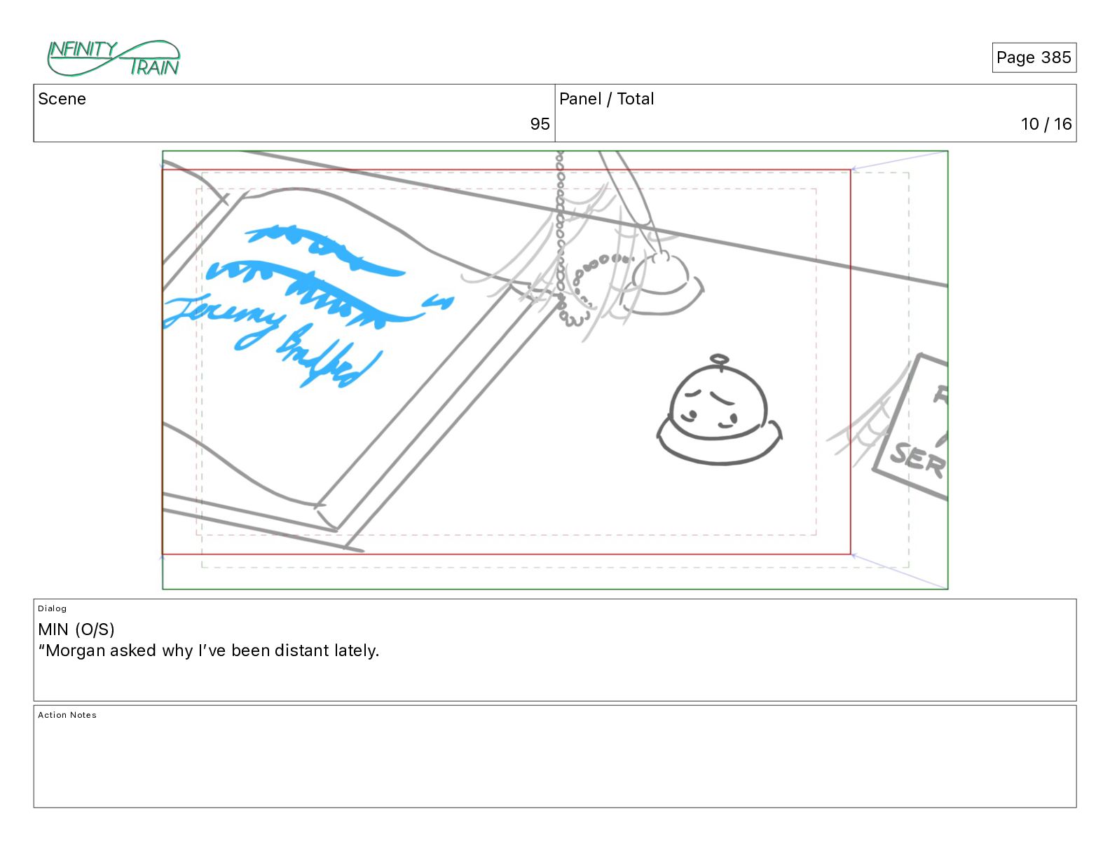1110x858 pixels.
Task: Click the Infinity Train logo
Action: click(114, 57)
